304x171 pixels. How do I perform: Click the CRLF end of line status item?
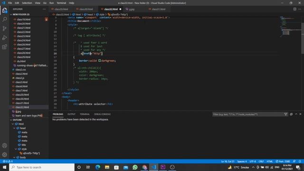261,161
